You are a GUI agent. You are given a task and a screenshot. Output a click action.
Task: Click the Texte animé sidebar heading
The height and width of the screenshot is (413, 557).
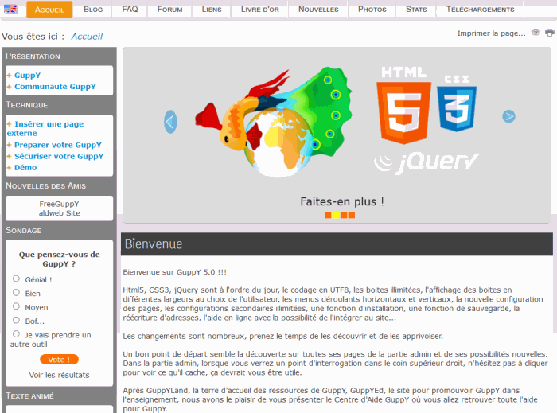coord(30,395)
